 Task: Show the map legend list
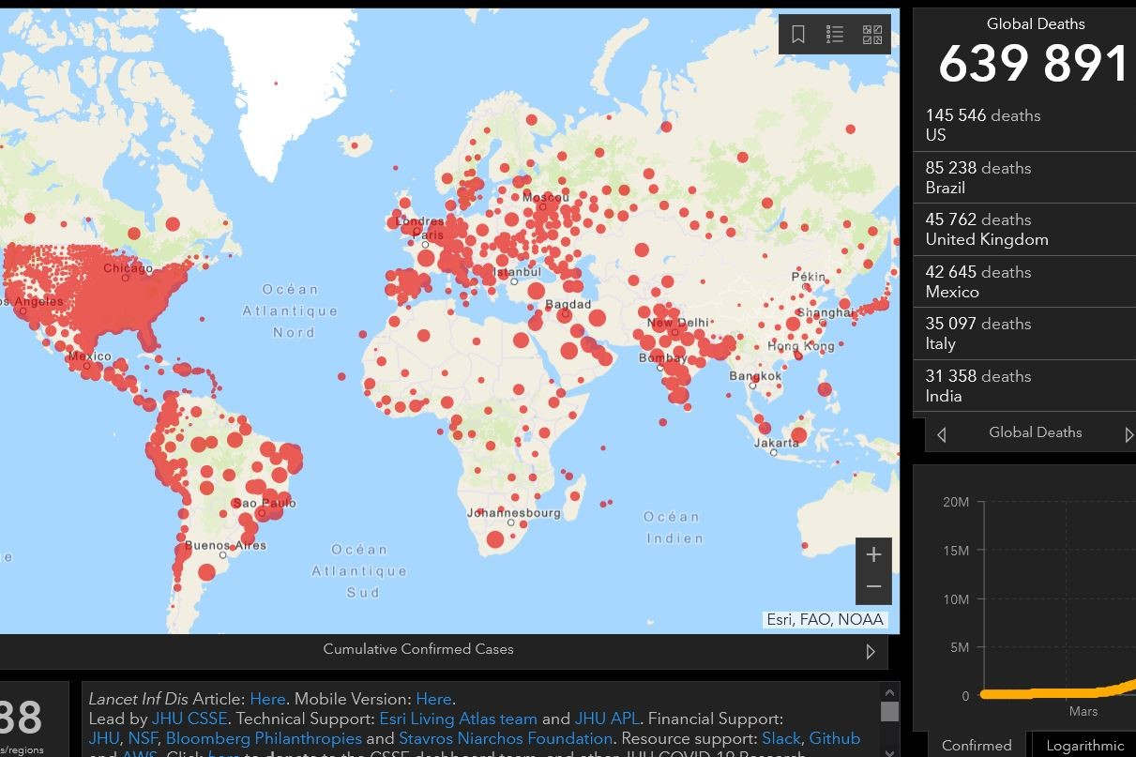(835, 35)
